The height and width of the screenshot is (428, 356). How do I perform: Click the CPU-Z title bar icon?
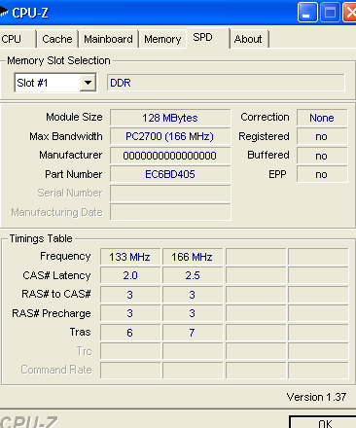tap(4, 13)
